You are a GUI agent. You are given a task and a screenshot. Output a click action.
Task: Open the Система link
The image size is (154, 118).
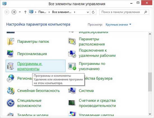tap(86, 91)
